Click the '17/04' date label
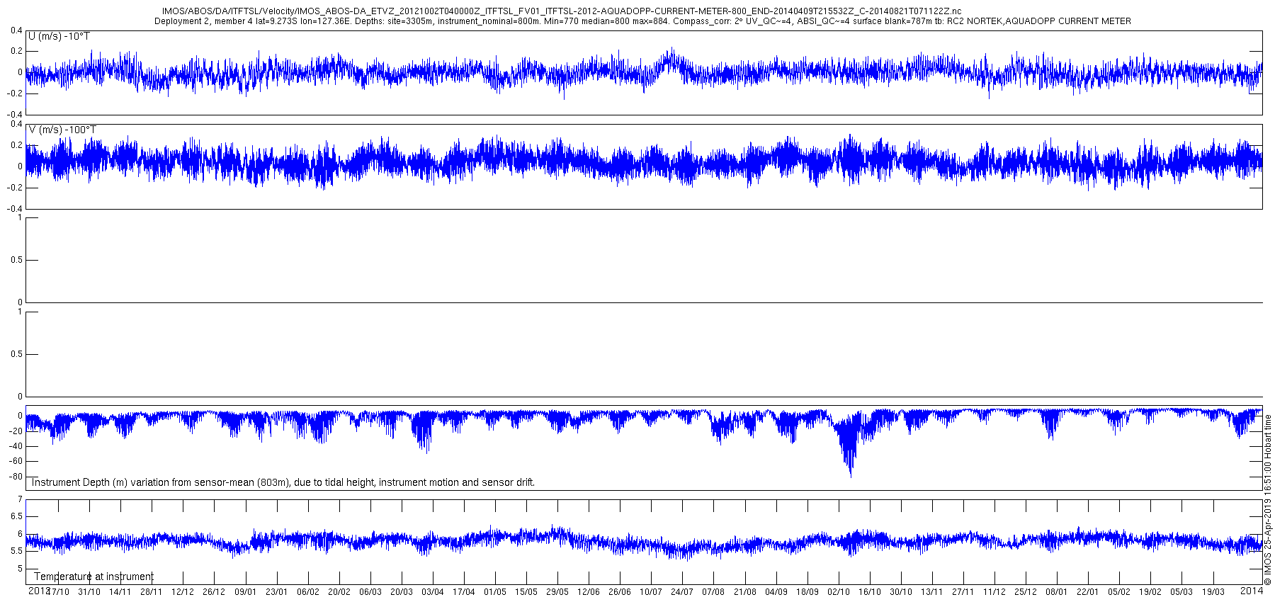This screenshot has width=1275, height=602. click(463, 592)
